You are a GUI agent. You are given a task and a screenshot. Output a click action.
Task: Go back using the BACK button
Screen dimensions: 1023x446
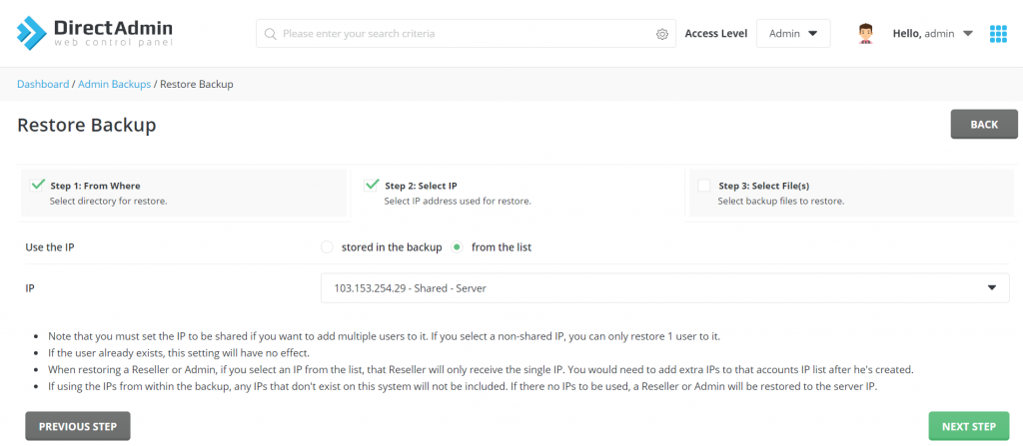click(984, 125)
